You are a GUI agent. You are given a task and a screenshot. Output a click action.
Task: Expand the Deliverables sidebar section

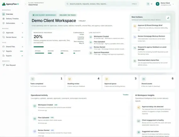pos(23,23)
